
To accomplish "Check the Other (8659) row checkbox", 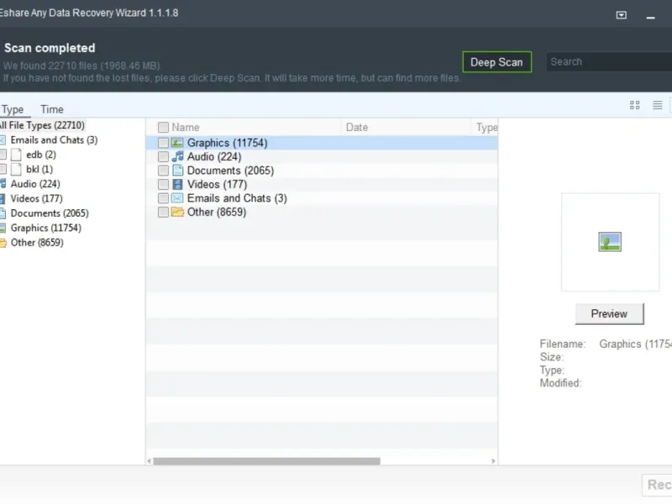I will click(x=163, y=213).
